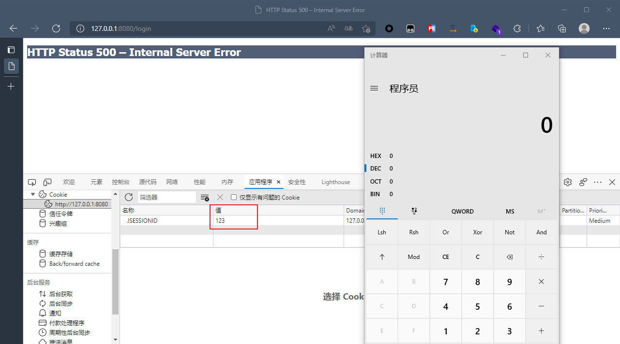Open QWORD word size selector in calculator
620x344 pixels.
coord(463,211)
